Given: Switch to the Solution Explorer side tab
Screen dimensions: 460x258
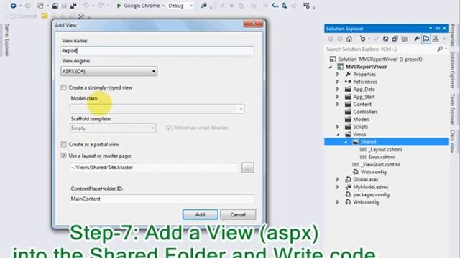Looking at the screenshot, I should click(452, 70).
